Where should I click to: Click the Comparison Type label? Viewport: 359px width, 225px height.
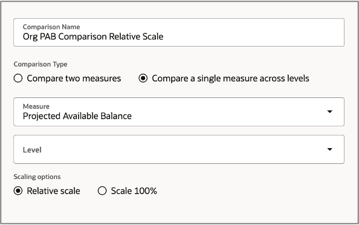click(40, 64)
